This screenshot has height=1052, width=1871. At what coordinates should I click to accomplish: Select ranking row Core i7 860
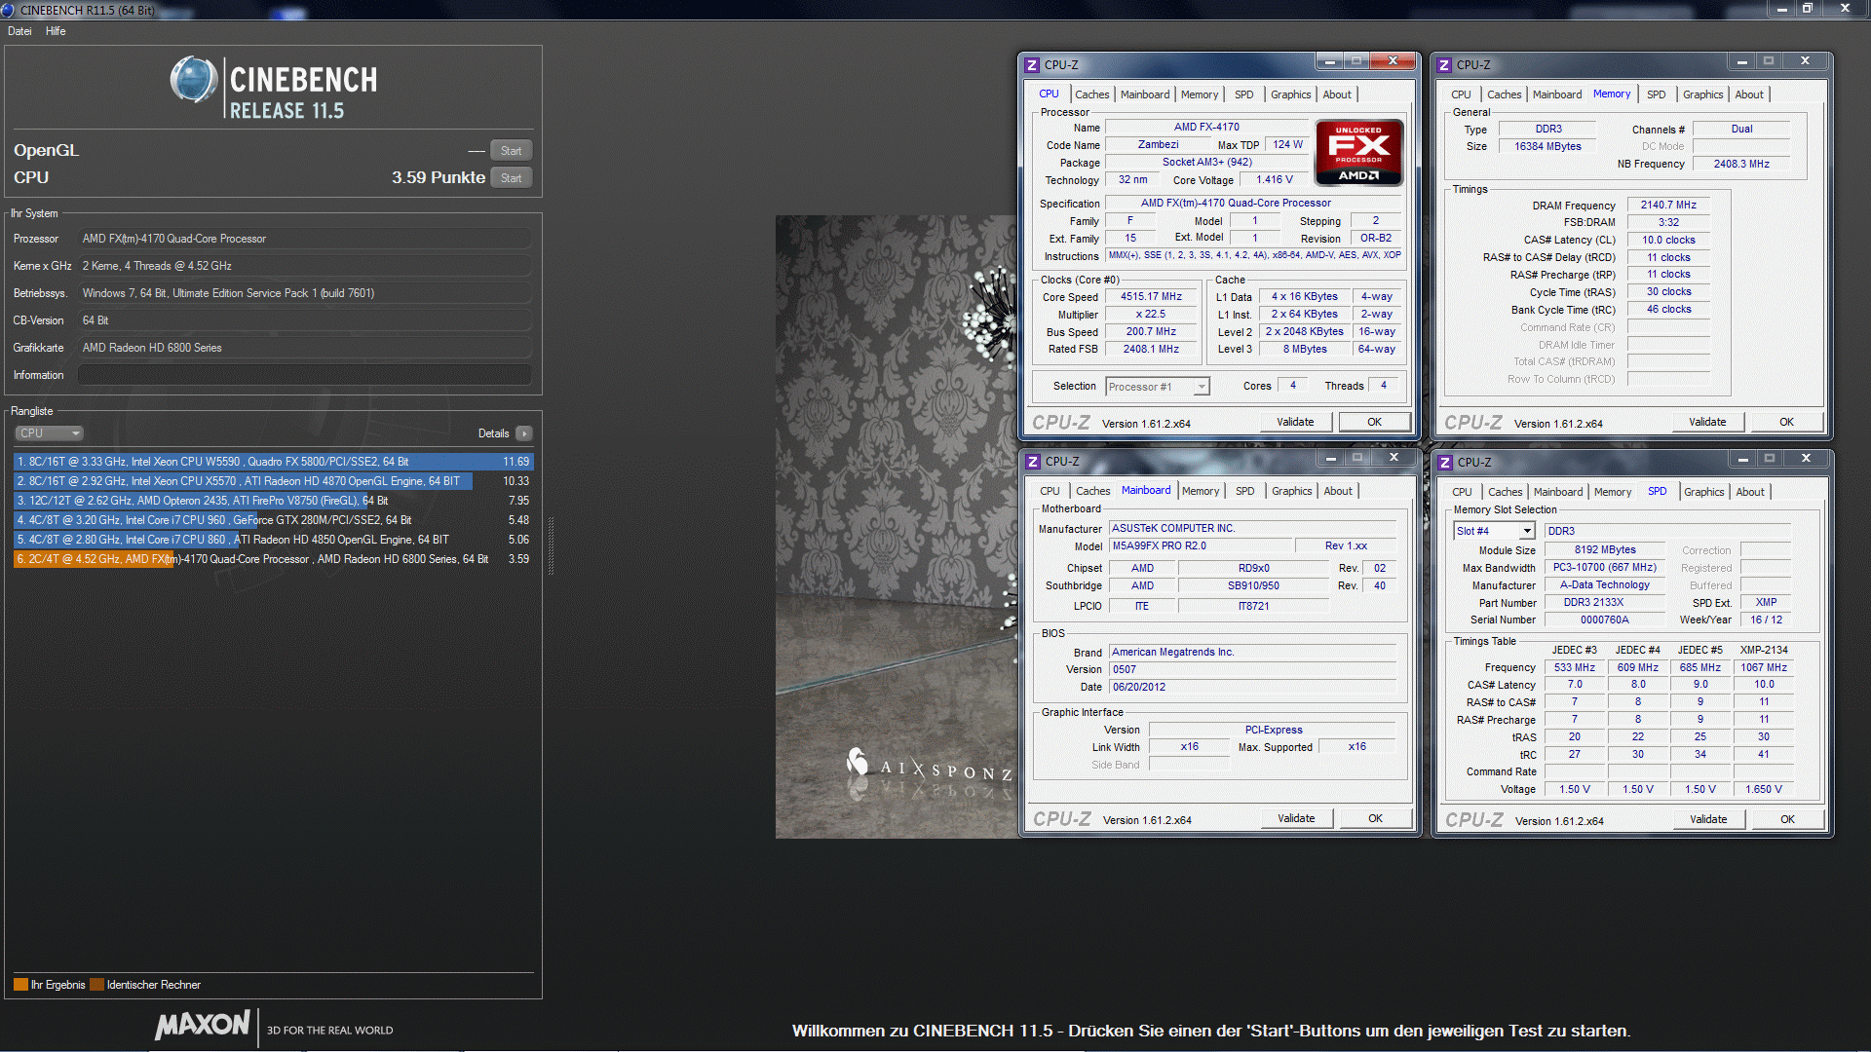point(273,540)
